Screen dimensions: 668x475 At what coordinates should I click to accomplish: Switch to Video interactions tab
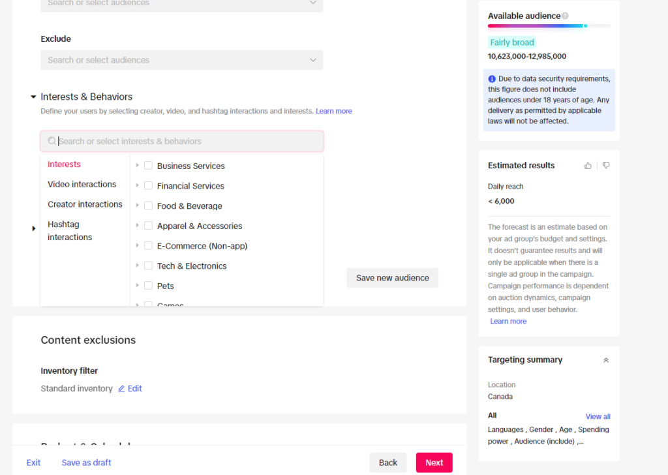pos(82,185)
